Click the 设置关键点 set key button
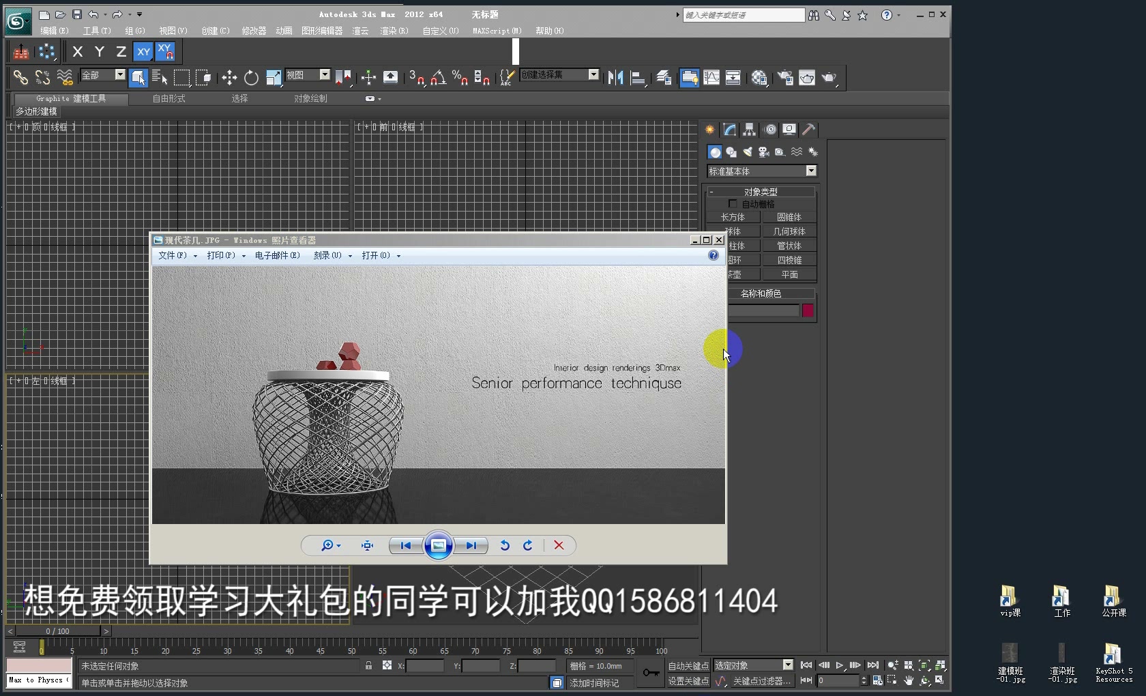 coord(688,681)
